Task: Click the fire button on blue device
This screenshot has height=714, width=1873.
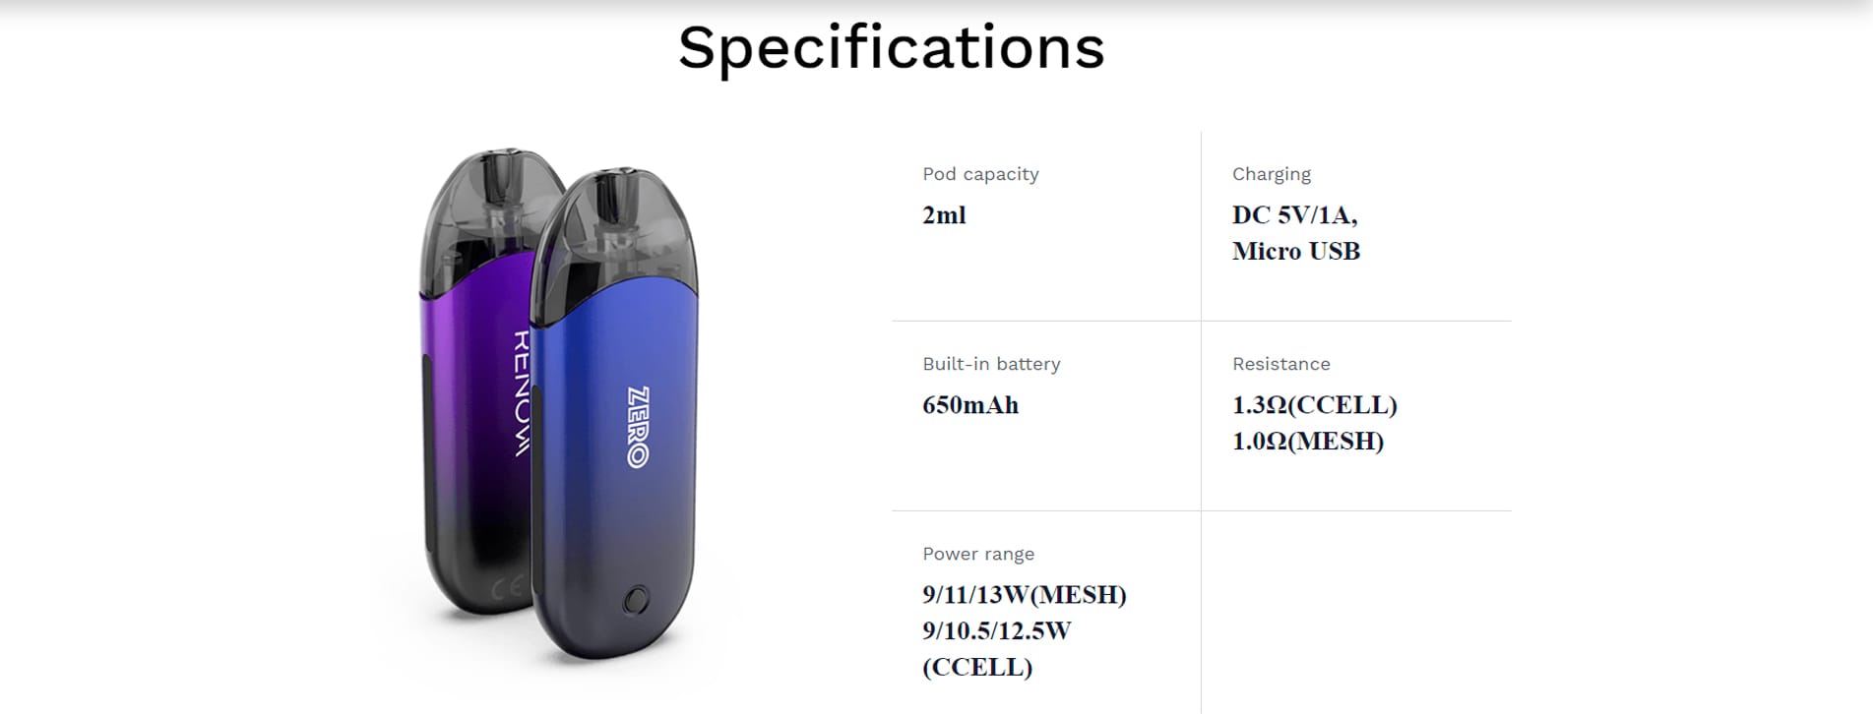Action: coord(637,599)
